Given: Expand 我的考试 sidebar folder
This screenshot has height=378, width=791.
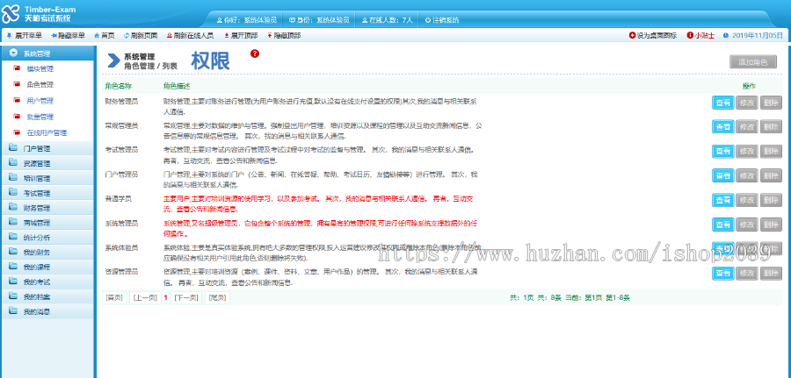Looking at the screenshot, I should 47,282.
